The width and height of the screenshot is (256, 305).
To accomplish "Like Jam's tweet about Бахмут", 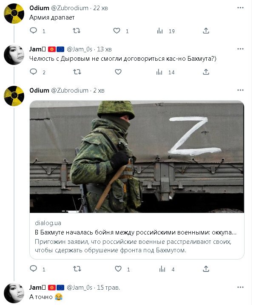I will 118,72.
